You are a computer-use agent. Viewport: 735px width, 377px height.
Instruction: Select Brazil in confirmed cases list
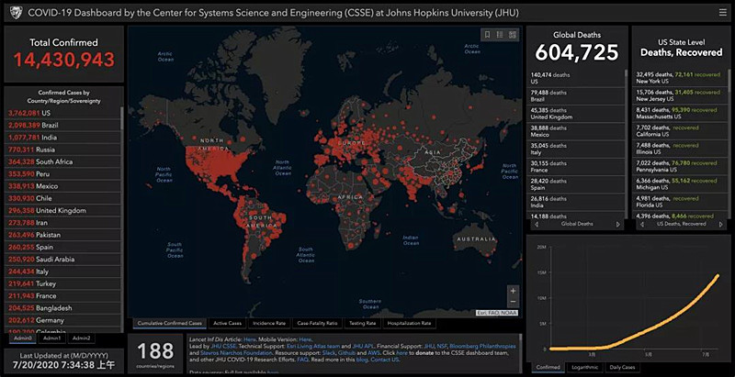coord(63,126)
